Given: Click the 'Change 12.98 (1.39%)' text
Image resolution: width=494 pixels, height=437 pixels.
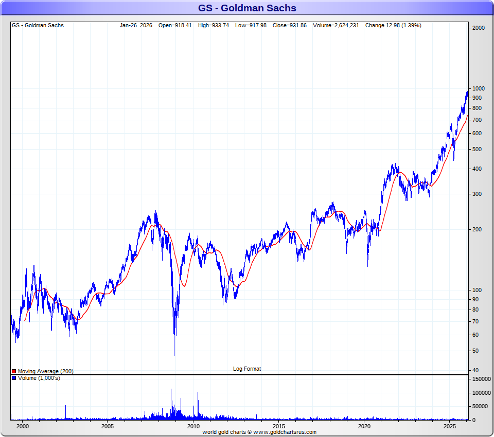Looking at the screenshot, I should click(393, 25).
